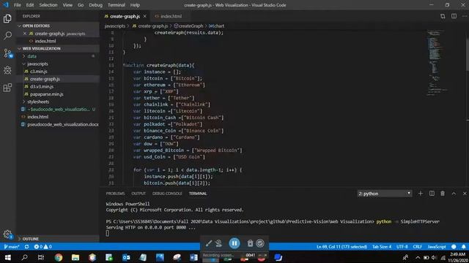Click the feedback smiley in the status bar
Viewport: 469px width, 263px height.
tap(454, 247)
